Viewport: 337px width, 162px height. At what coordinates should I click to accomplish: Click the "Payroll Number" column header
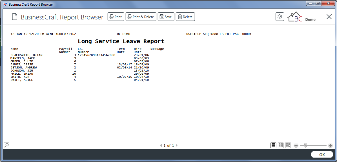pyautogui.click(x=66, y=50)
